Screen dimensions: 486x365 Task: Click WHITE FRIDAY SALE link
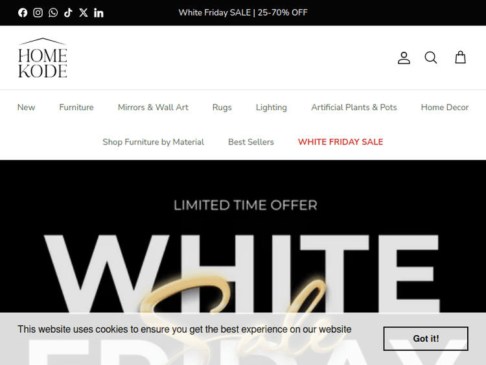[340, 142]
